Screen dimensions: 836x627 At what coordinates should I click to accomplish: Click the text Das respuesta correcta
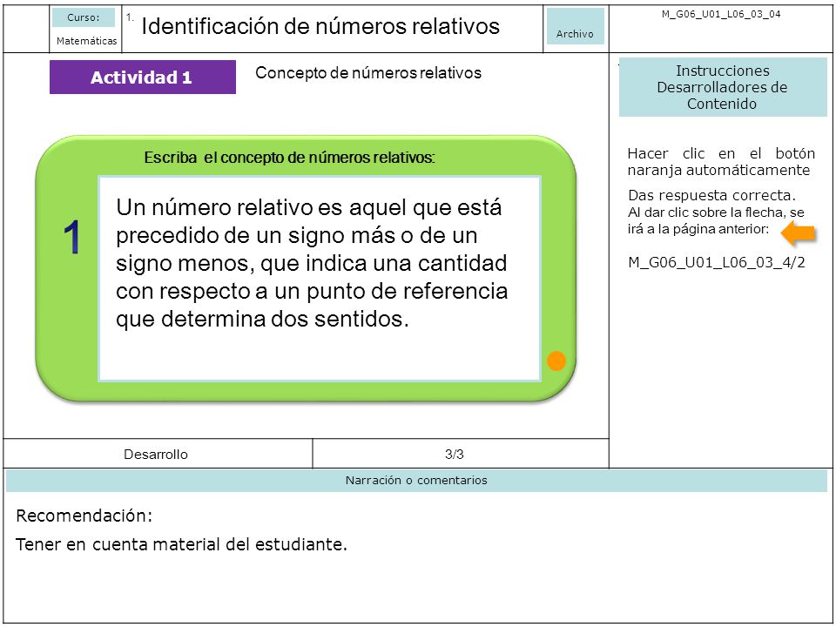pos(711,195)
